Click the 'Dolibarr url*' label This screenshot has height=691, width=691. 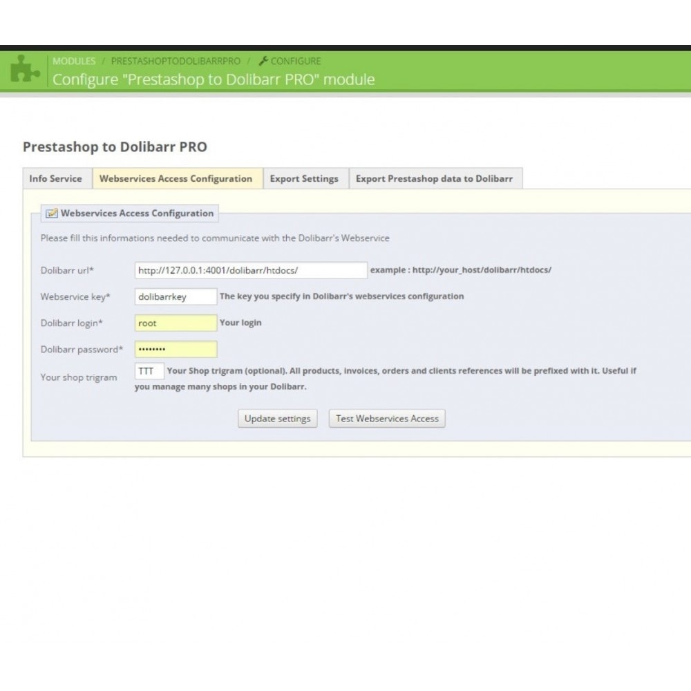[67, 270]
